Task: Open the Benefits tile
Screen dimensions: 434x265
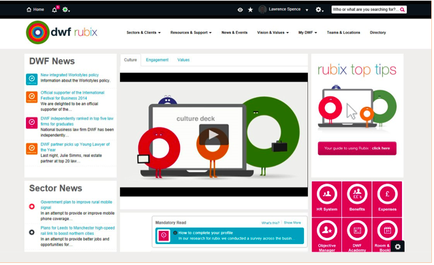Action: tap(357, 199)
